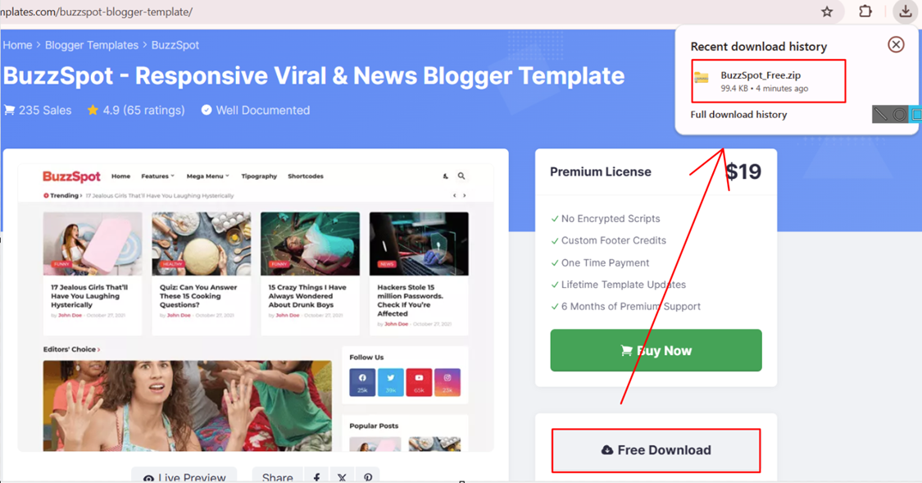This screenshot has height=483, width=922.
Task: Click the YouTube icon under Follow Us
Action: [x=419, y=382]
